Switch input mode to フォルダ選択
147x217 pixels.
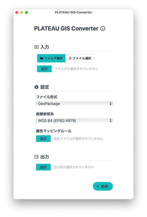pos(51,58)
